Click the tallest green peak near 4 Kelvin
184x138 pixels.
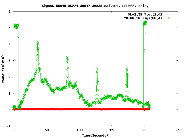point(38,42)
